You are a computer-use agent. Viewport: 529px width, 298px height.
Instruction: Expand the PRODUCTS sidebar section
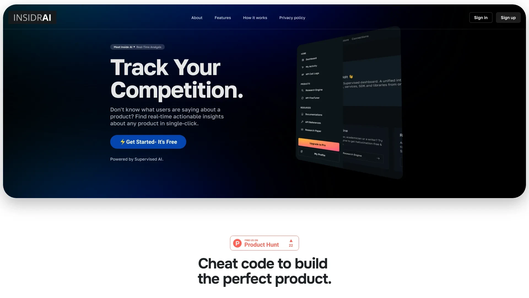305,83
